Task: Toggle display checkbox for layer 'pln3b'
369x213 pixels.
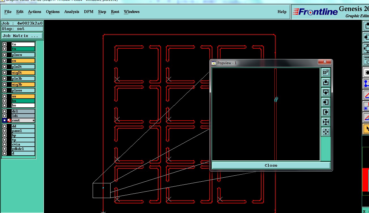Action: 5,79
